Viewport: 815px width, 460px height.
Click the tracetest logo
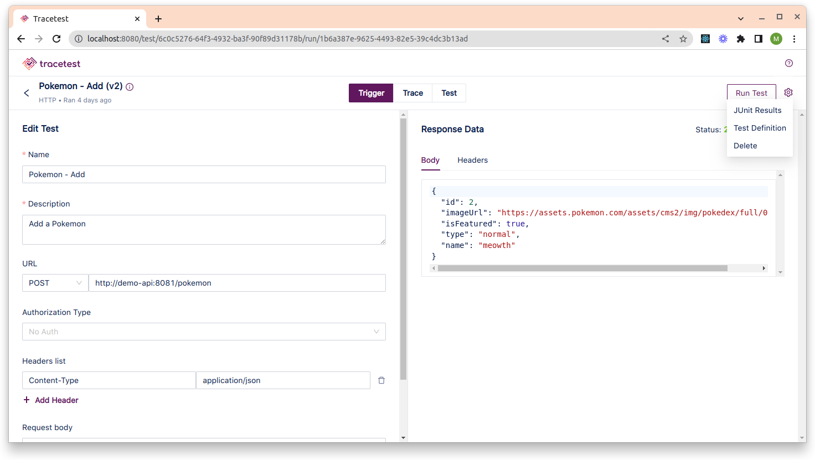tap(51, 64)
